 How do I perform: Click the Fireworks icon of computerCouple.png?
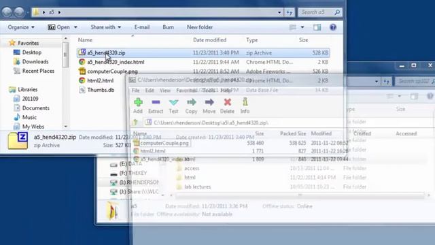click(x=82, y=71)
